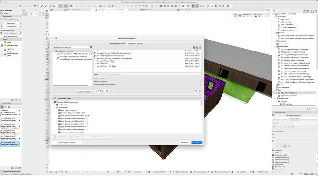This screenshot has width=318, height=176.
Task: Collapse the Geschosse folder in navigator
Action: (x=275, y=17)
